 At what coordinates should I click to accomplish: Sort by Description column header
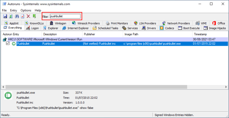(62, 34)
